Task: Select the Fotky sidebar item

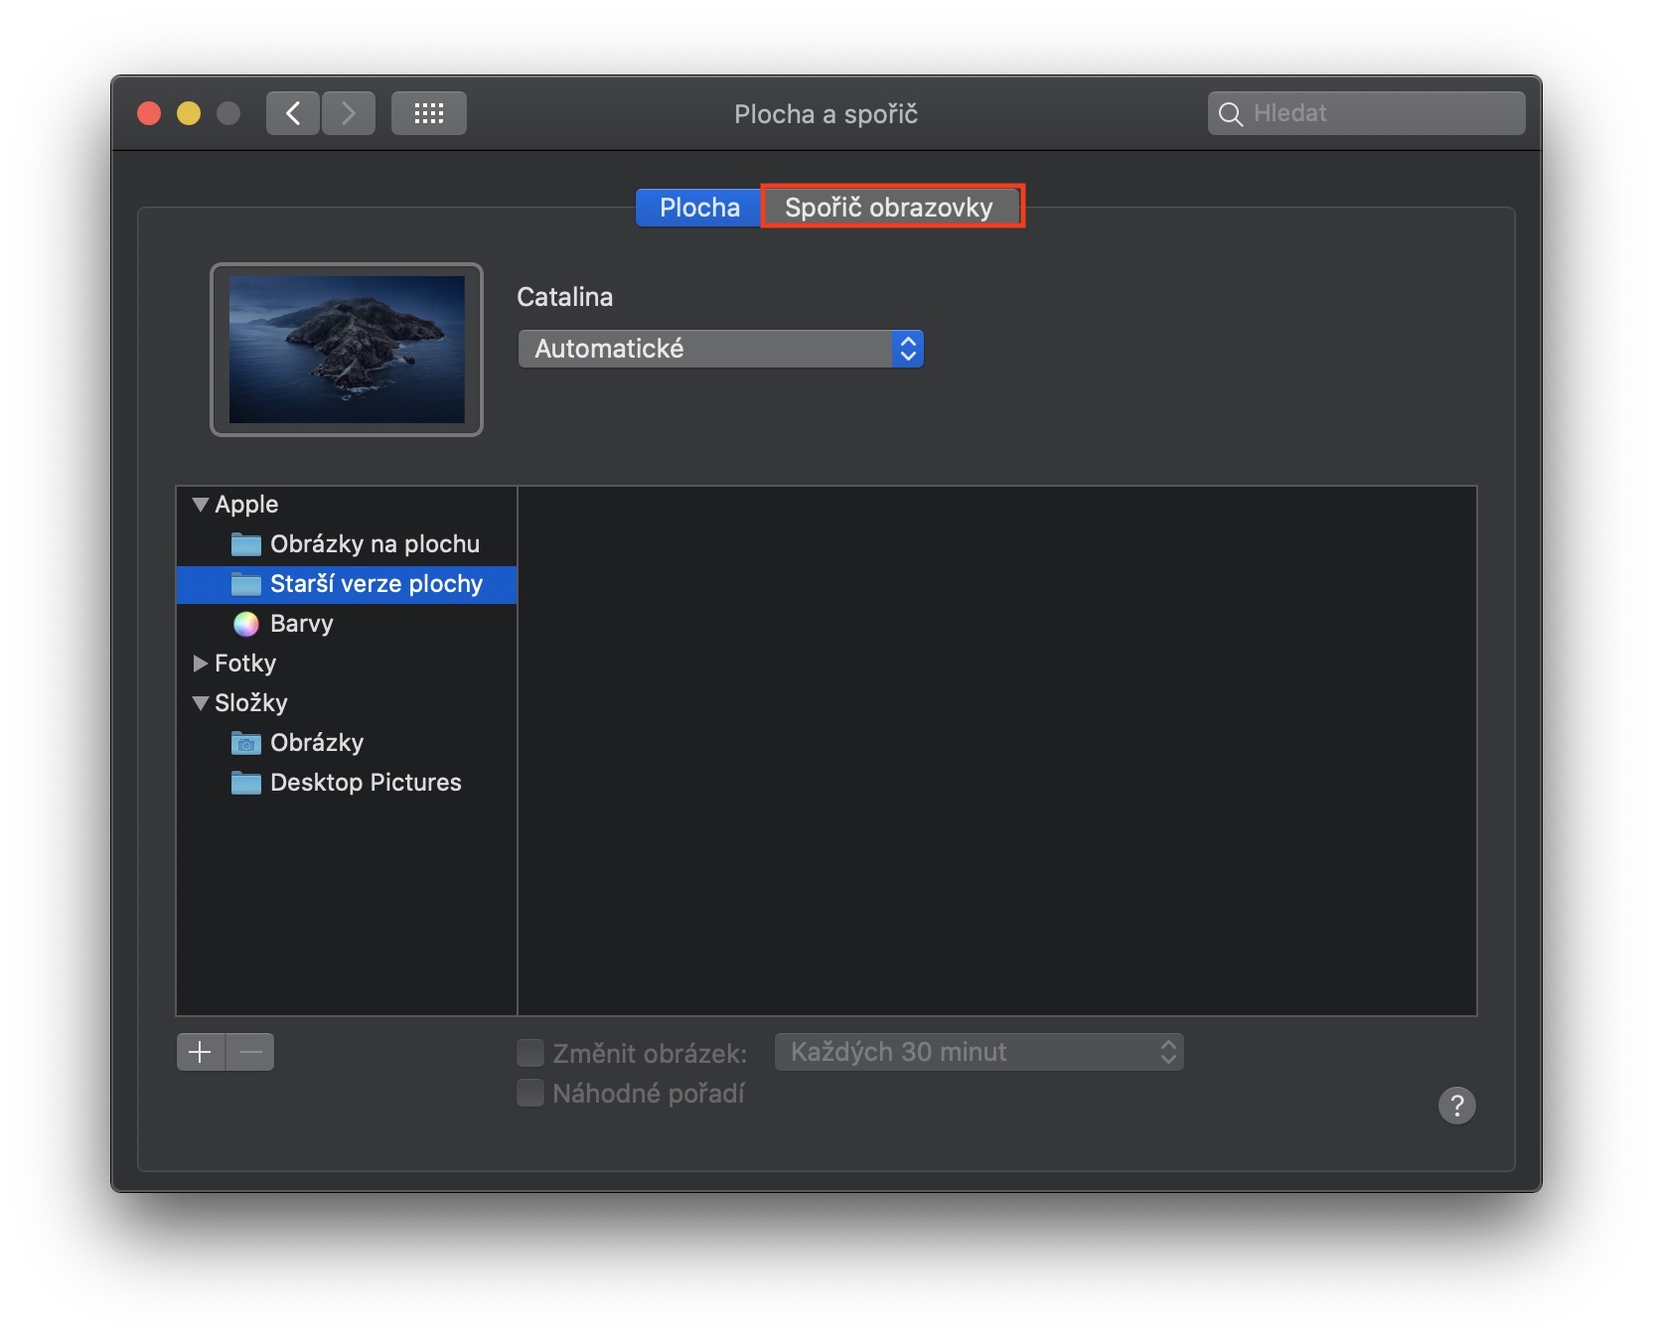Action: coord(347,664)
